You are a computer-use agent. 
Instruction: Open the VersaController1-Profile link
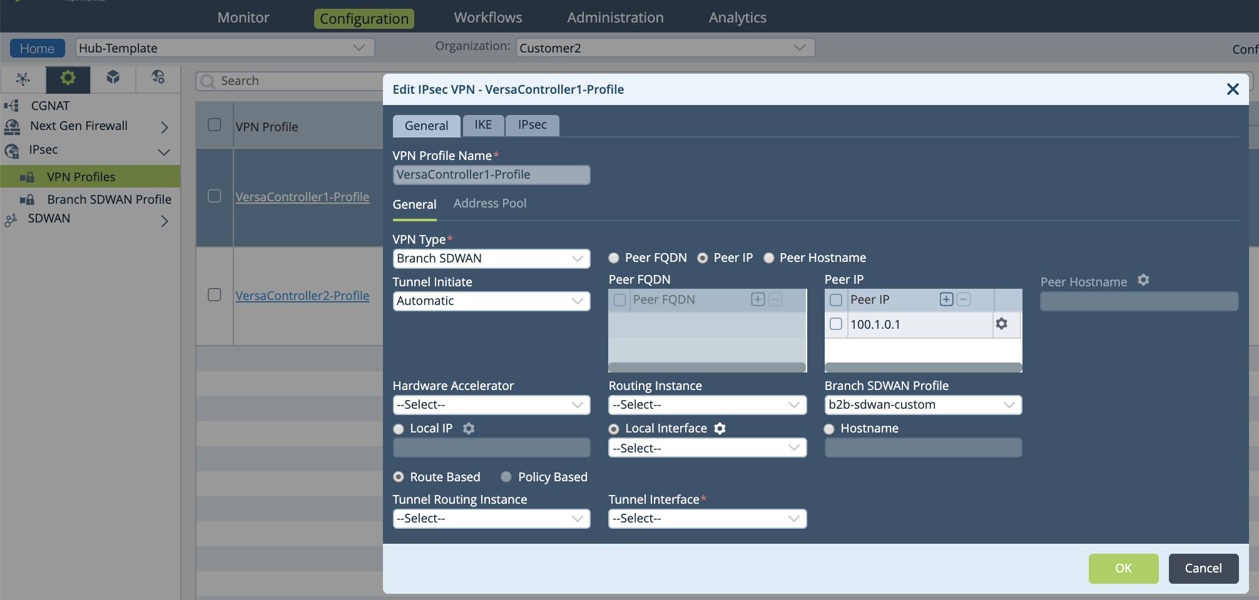coord(302,197)
